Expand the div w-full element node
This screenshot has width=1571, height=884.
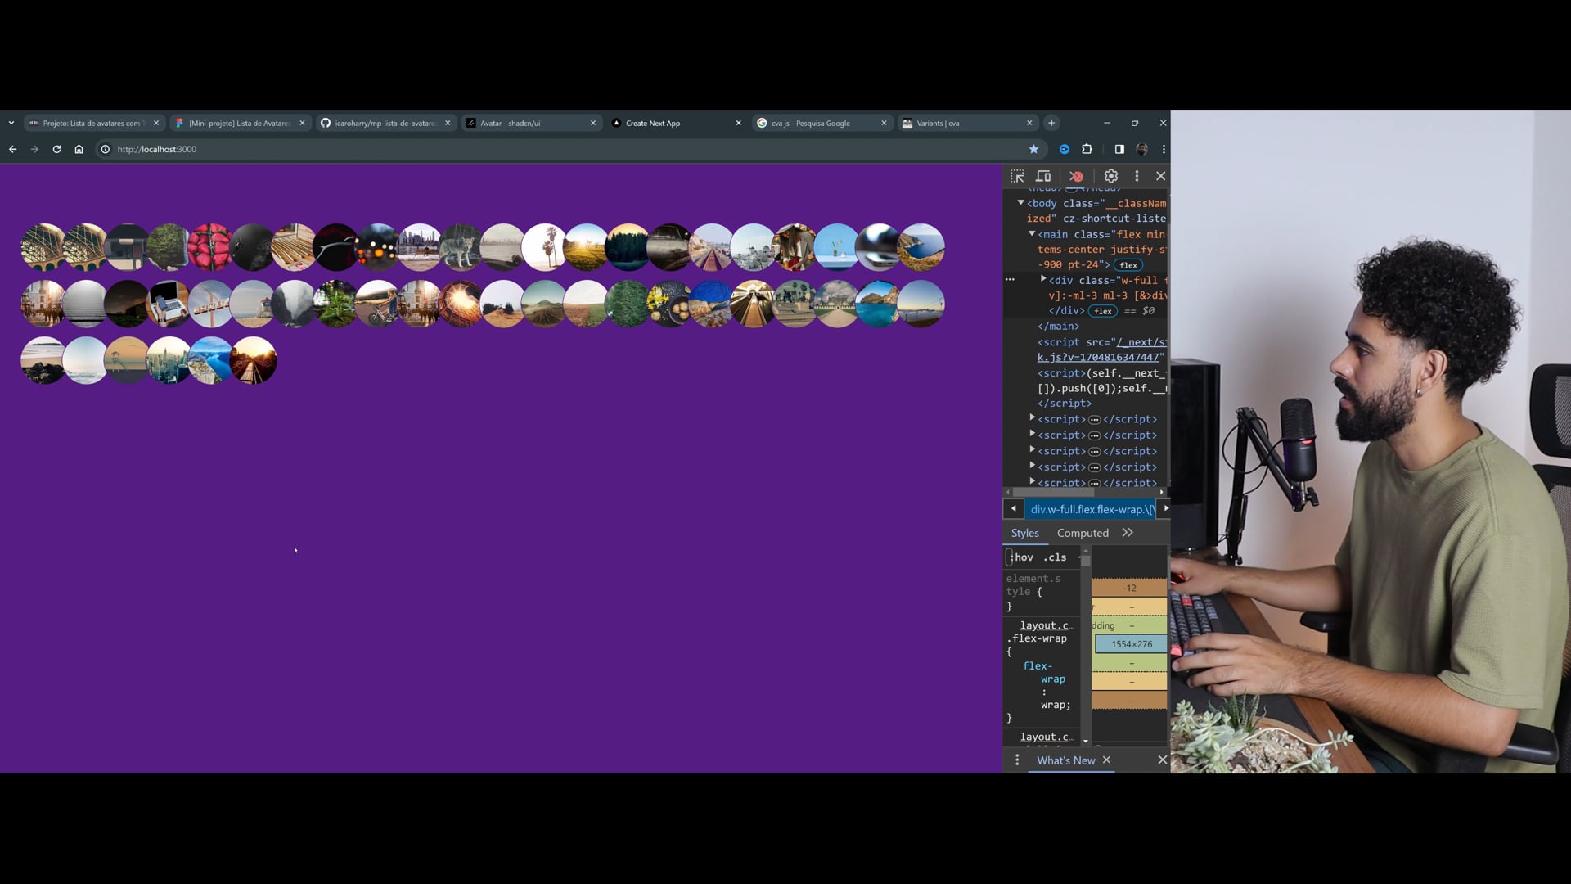click(x=1043, y=280)
